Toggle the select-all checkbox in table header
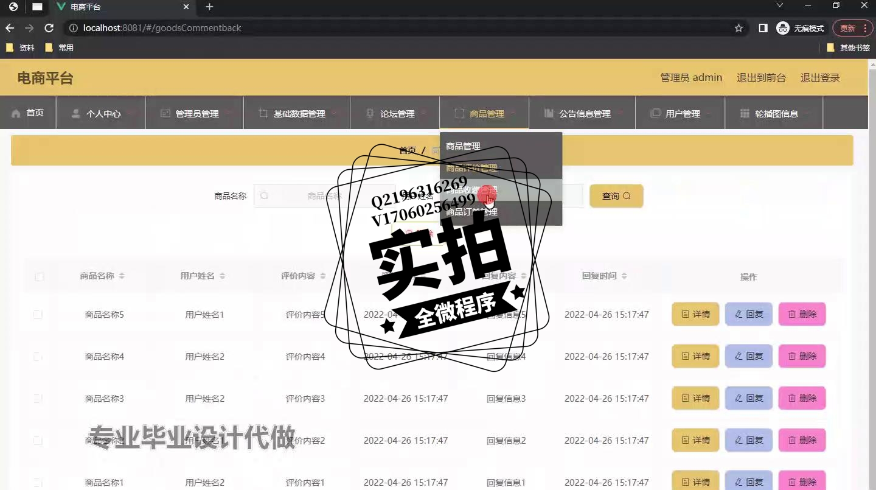Screen dimensions: 876x490 [x=39, y=276]
